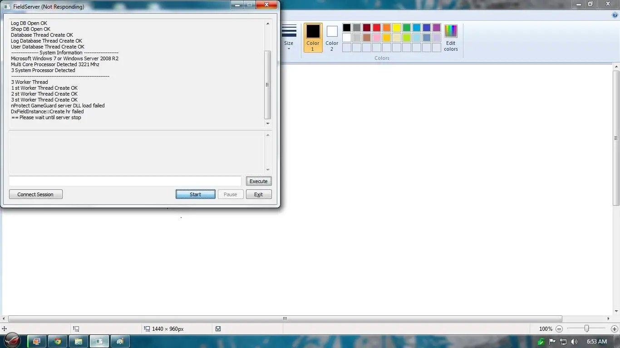This screenshot has width=620, height=348.
Task: Open the Windows Start orb
Action: coord(13,341)
